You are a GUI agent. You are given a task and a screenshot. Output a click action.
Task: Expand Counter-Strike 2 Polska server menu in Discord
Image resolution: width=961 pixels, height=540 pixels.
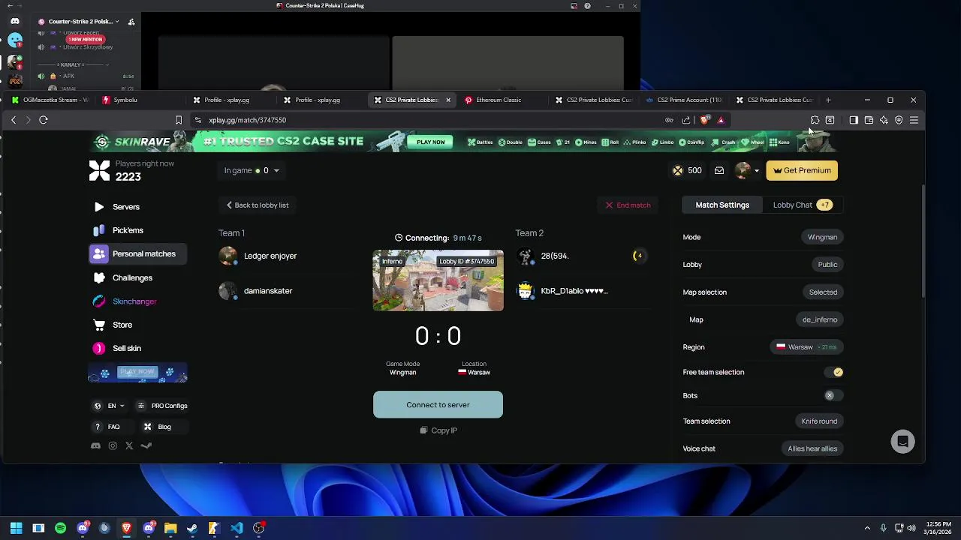point(84,22)
